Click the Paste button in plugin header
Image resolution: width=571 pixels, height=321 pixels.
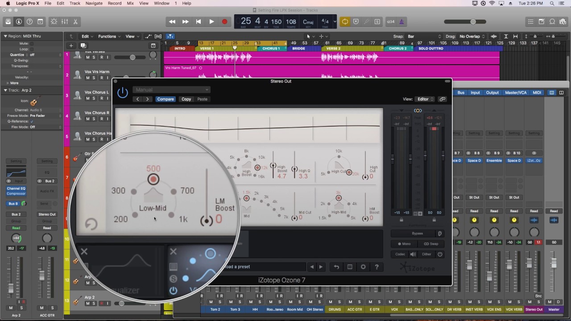203,99
